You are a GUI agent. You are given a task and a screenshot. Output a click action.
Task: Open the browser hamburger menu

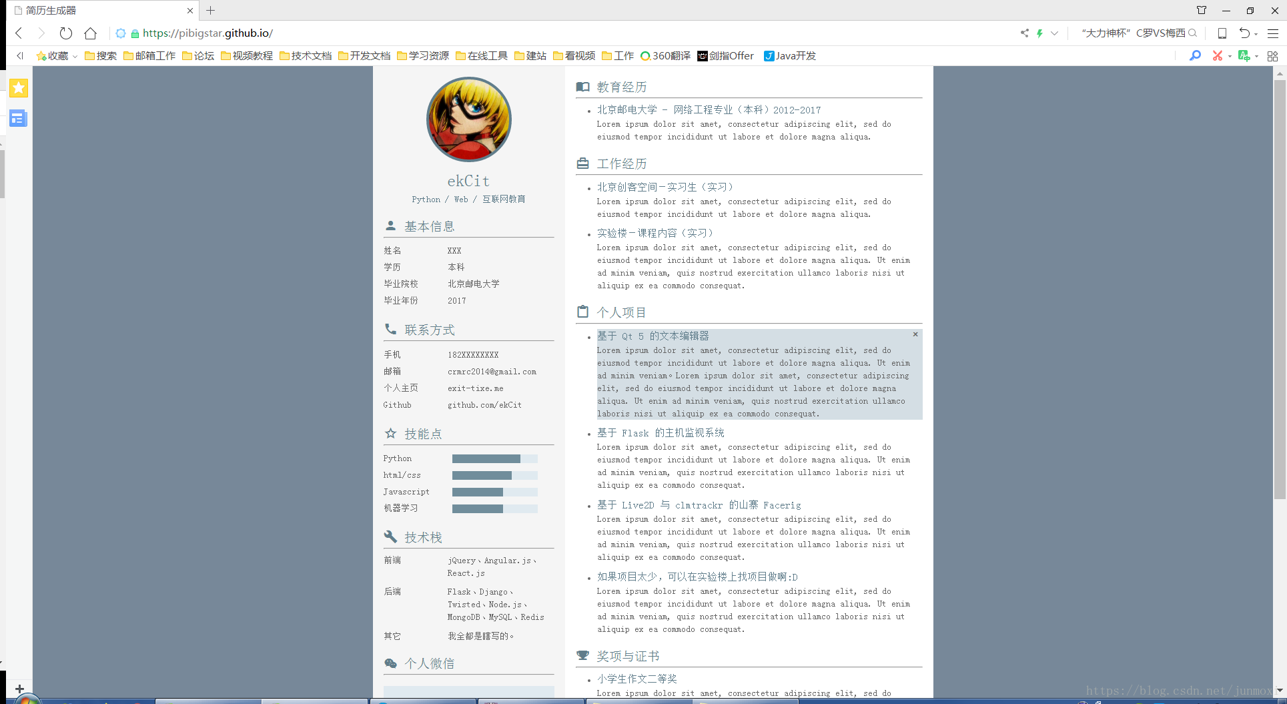1273,33
